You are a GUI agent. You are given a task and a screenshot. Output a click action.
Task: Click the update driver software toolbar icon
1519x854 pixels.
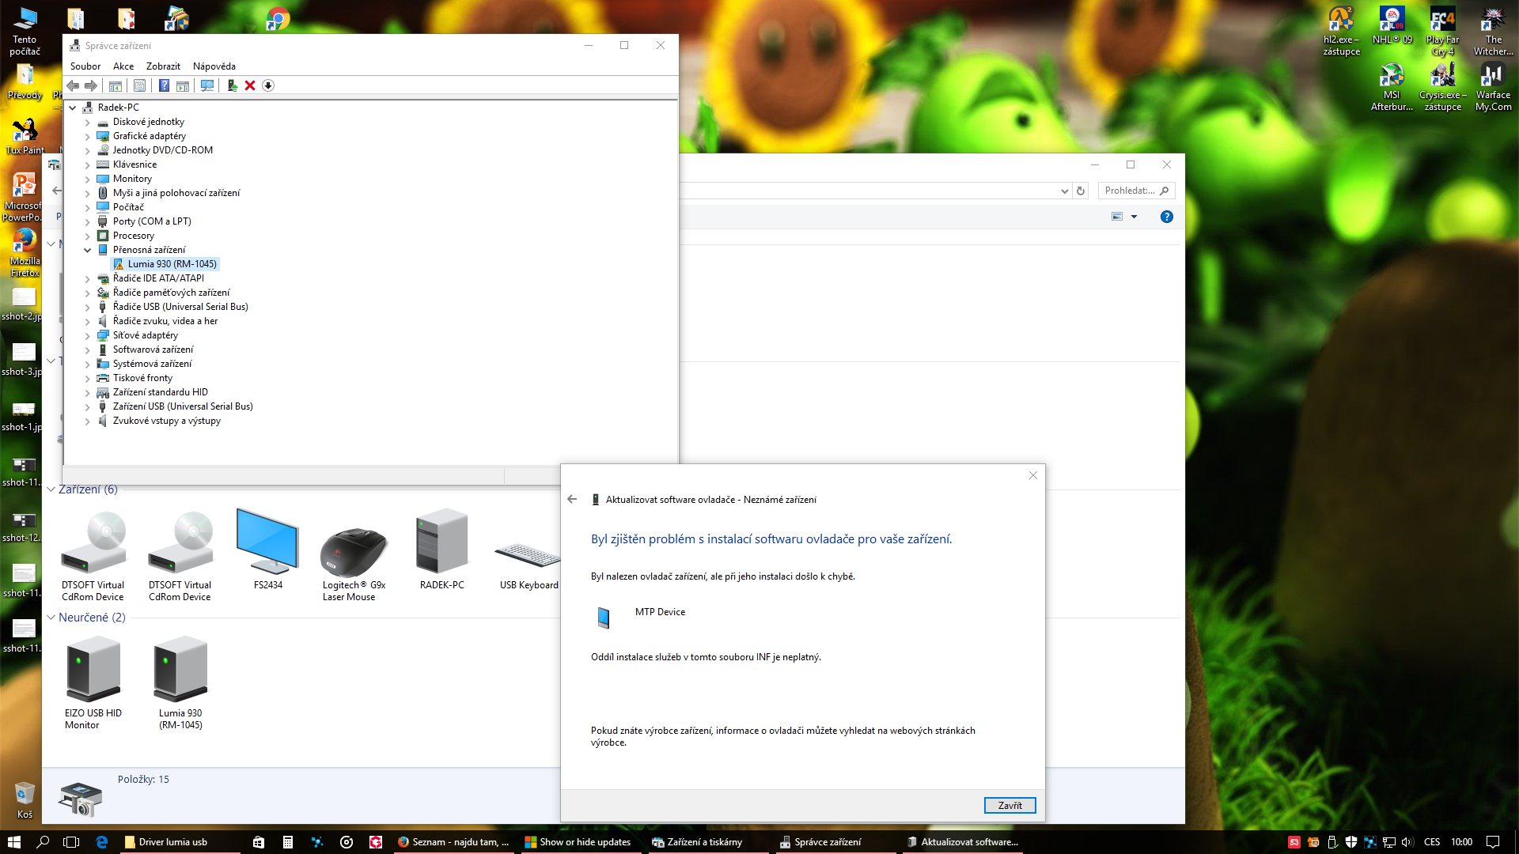232,85
